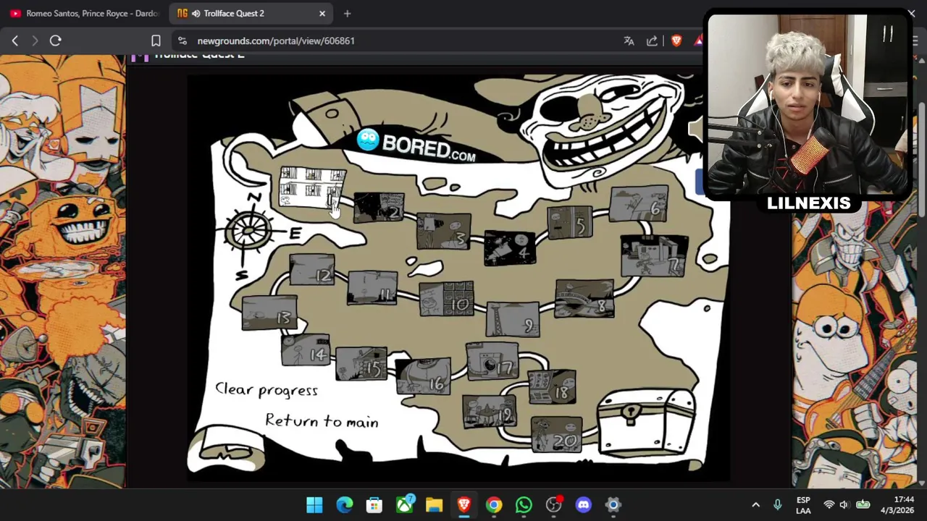Open site info icon beside the URL
The height and width of the screenshot is (521, 927).
(x=182, y=41)
